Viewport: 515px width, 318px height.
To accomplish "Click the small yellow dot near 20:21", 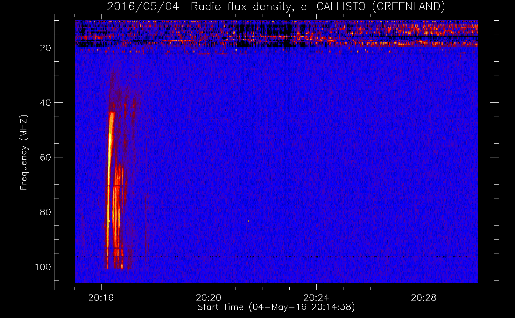I will pos(248,221).
